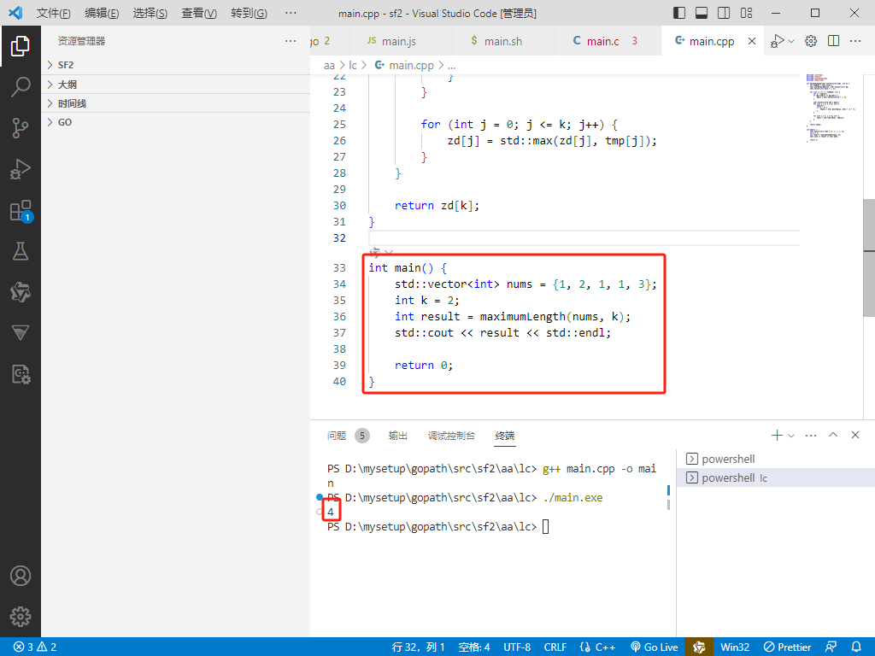Click Win32 configuration in status bar
The width and height of the screenshot is (875, 656).
click(735, 647)
